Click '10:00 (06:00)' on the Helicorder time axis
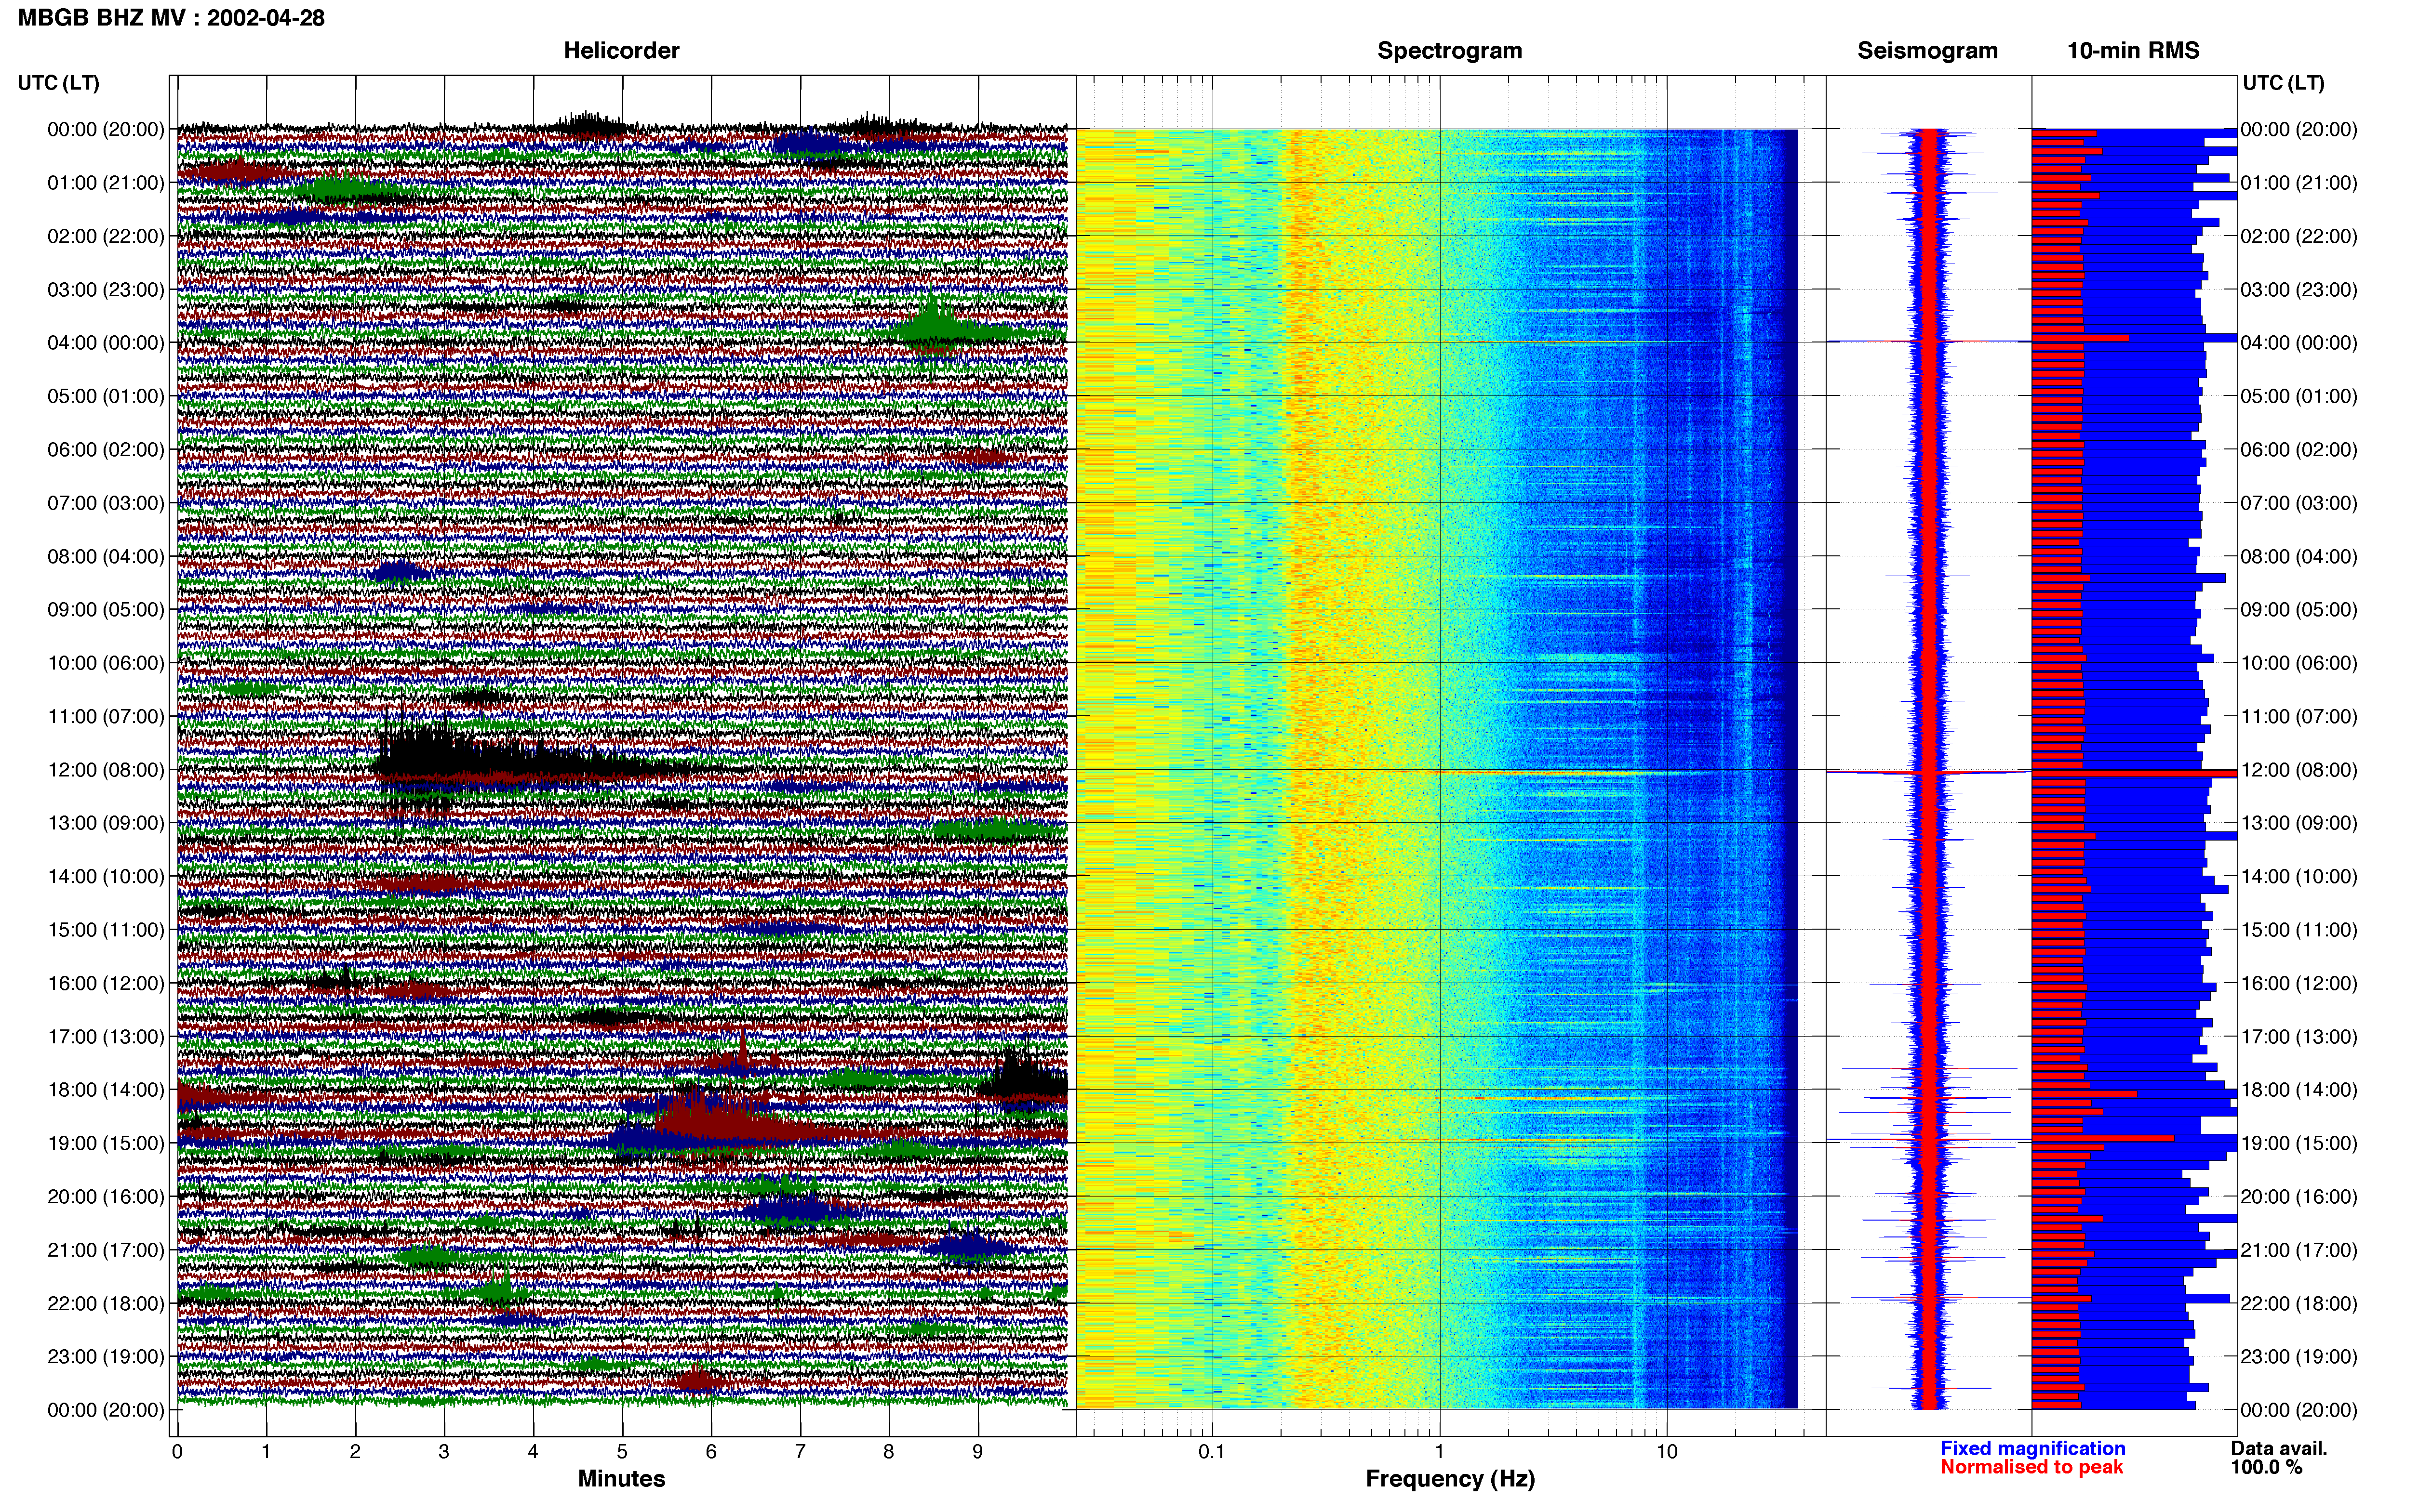The height and width of the screenshot is (1512, 2419). click(106, 663)
